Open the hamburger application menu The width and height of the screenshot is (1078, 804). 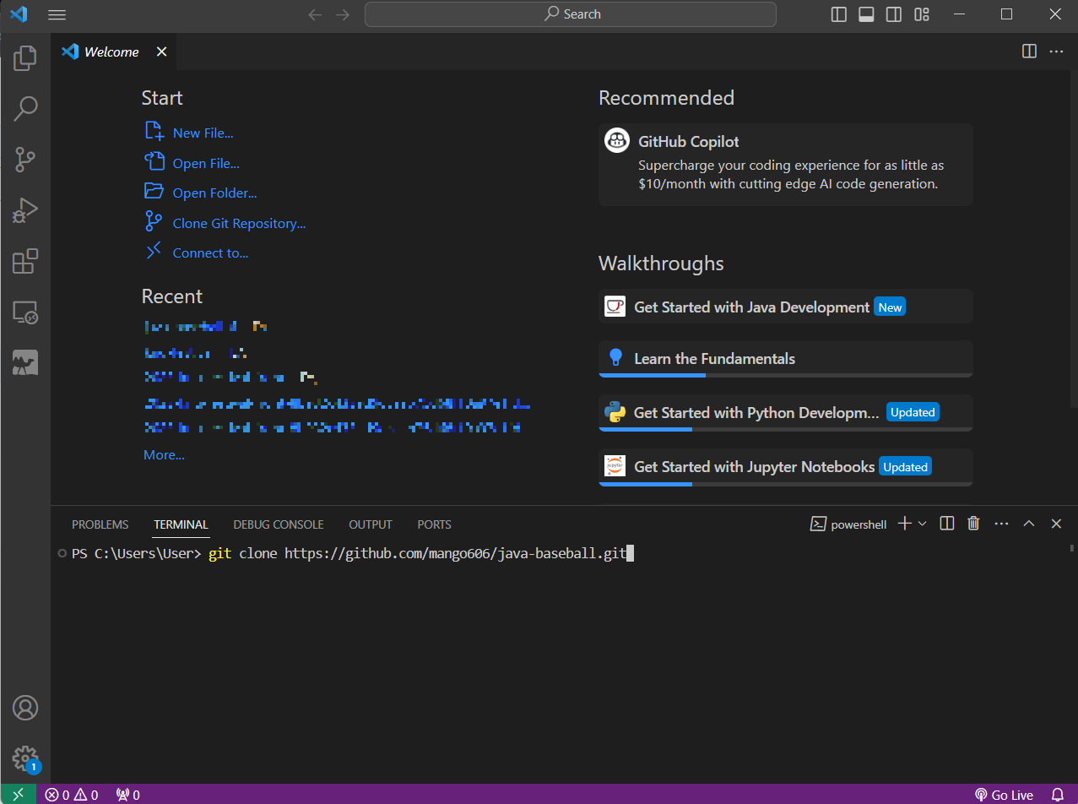tap(57, 14)
